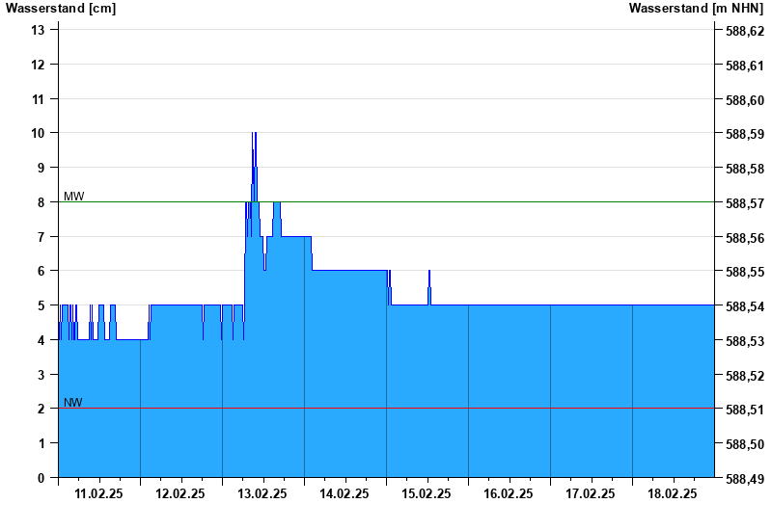772x530 pixels.
Task: Click the 17.02.25 date label
Action: (591, 493)
